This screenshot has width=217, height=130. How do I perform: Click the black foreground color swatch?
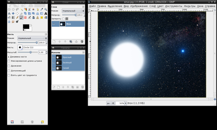(26, 26)
